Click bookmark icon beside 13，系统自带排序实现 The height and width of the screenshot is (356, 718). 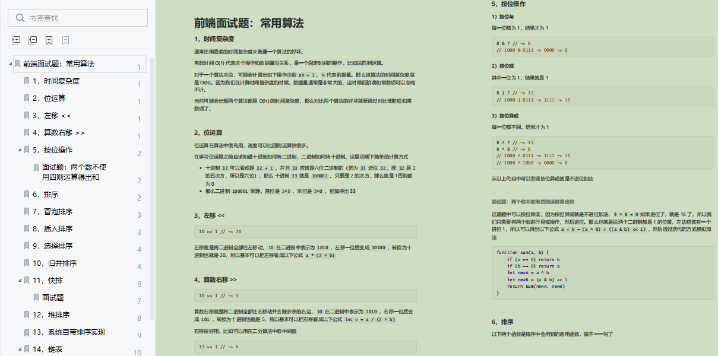[27, 332]
